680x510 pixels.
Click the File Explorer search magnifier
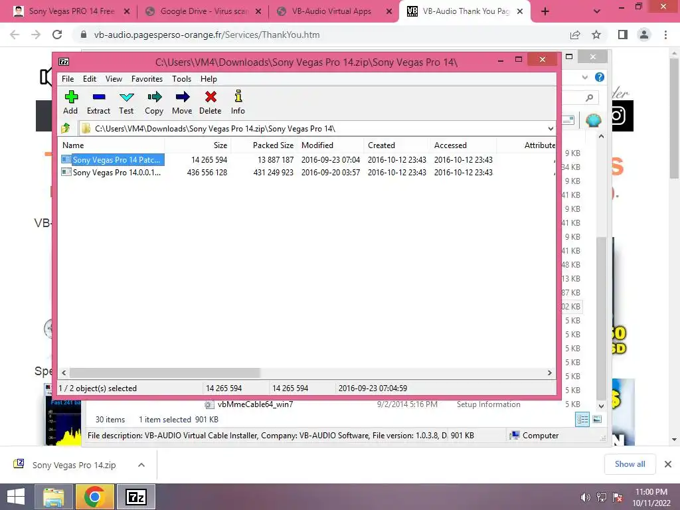[589, 98]
